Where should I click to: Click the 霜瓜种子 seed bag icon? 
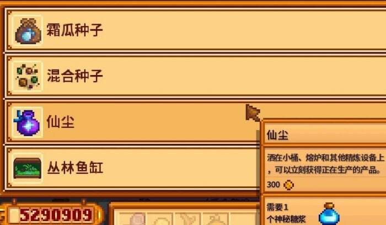pos(28,30)
